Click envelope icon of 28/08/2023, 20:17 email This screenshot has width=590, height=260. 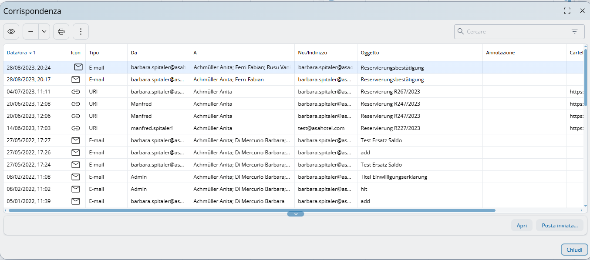76,80
